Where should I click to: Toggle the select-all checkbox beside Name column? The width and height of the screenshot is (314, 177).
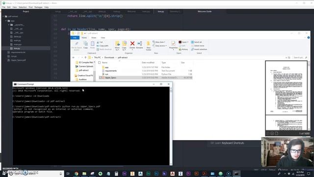point(99,62)
